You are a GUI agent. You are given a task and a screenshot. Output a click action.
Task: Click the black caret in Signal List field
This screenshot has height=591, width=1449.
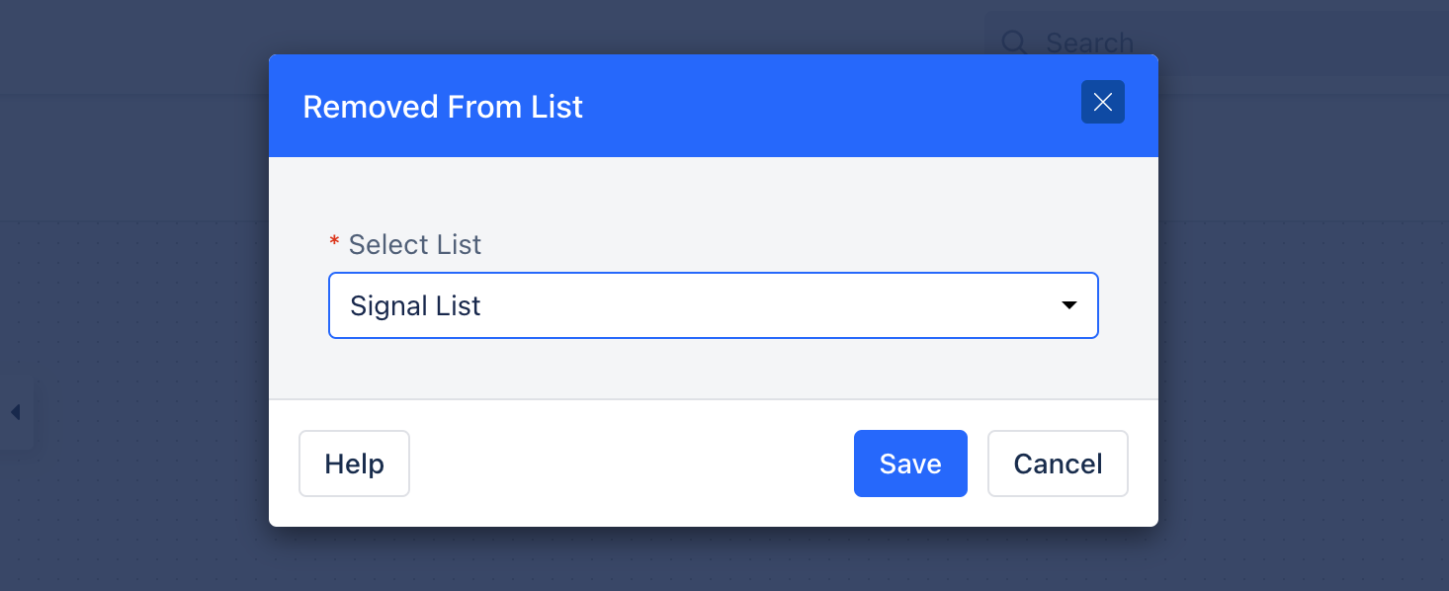(1068, 305)
